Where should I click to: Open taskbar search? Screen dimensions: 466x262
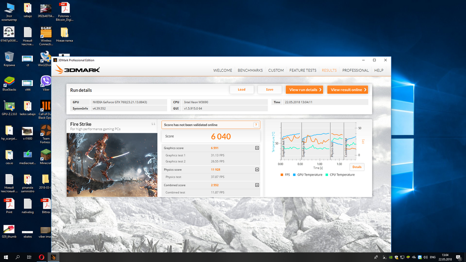[x=18, y=257]
